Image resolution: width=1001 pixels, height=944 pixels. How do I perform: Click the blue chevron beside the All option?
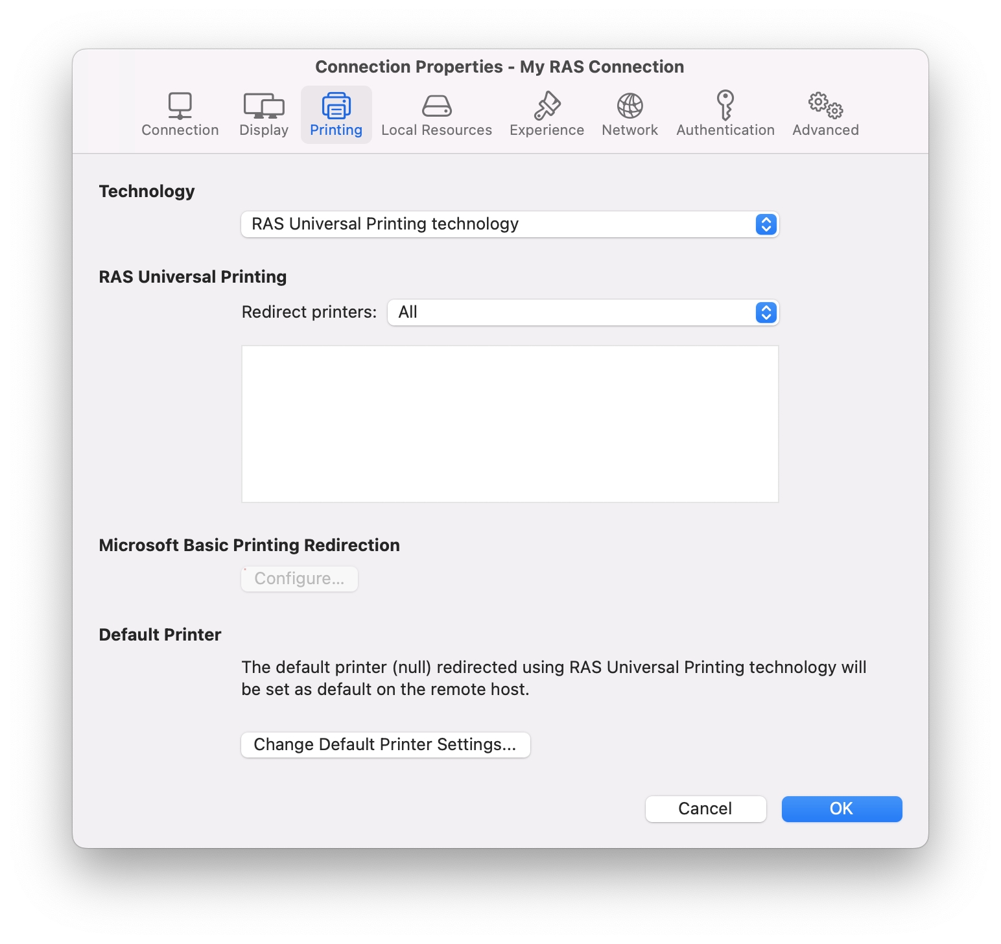pyautogui.click(x=766, y=313)
